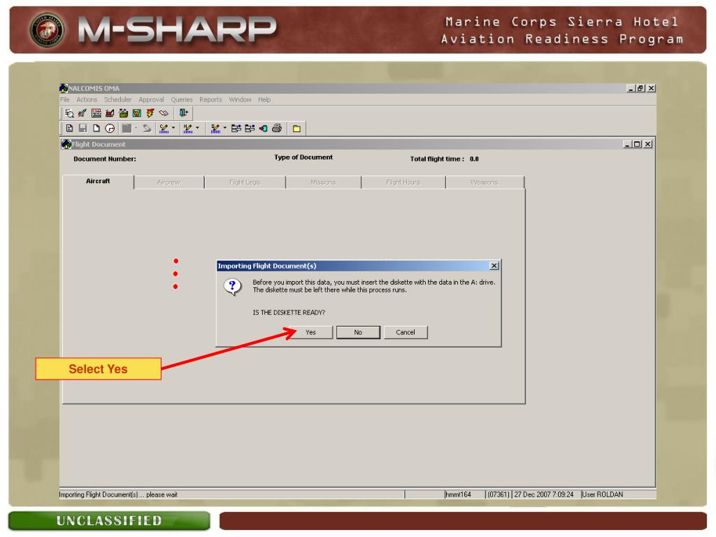Select the Aircraft tab
Screen dimensions: 716x537
pos(98,181)
